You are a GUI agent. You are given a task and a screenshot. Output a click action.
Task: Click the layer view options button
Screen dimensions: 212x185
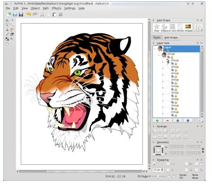200,121
